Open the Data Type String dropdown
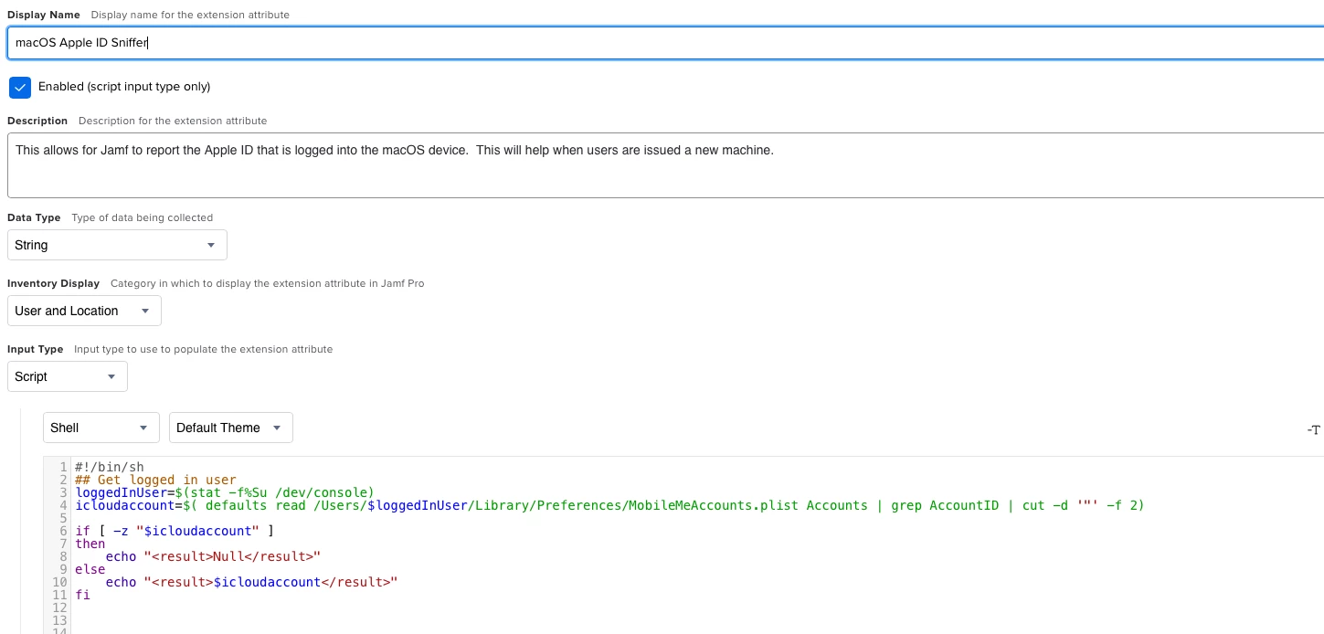Viewport: 1324px width, 634px height. click(117, 245)
